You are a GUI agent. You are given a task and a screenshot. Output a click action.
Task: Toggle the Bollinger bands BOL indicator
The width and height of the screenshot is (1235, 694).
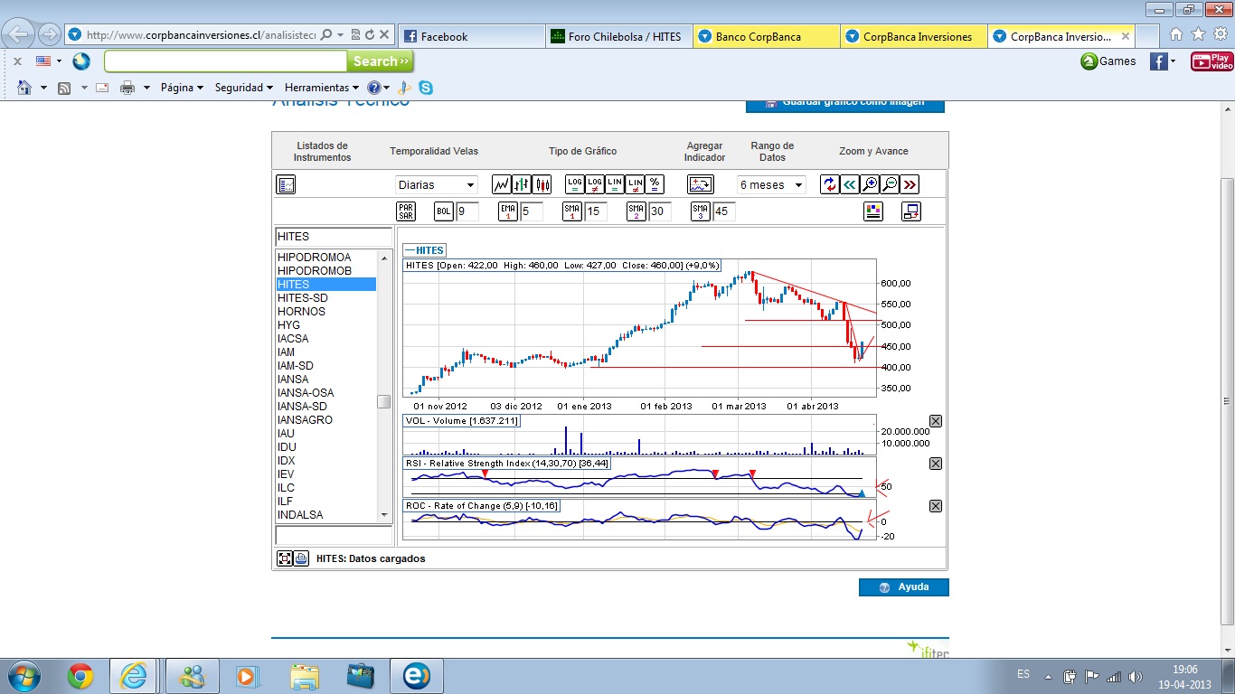point(443,211)
